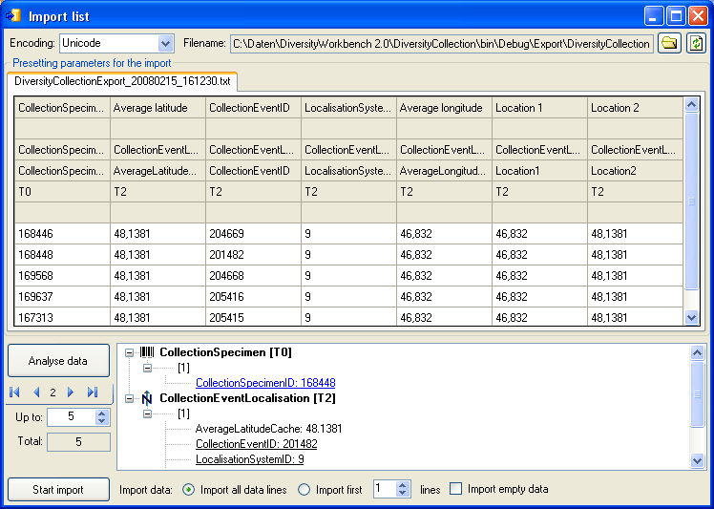Open CollectionSpecimenID: 168448 link
The height and width of the screenshot is (509, 714).
265,383
